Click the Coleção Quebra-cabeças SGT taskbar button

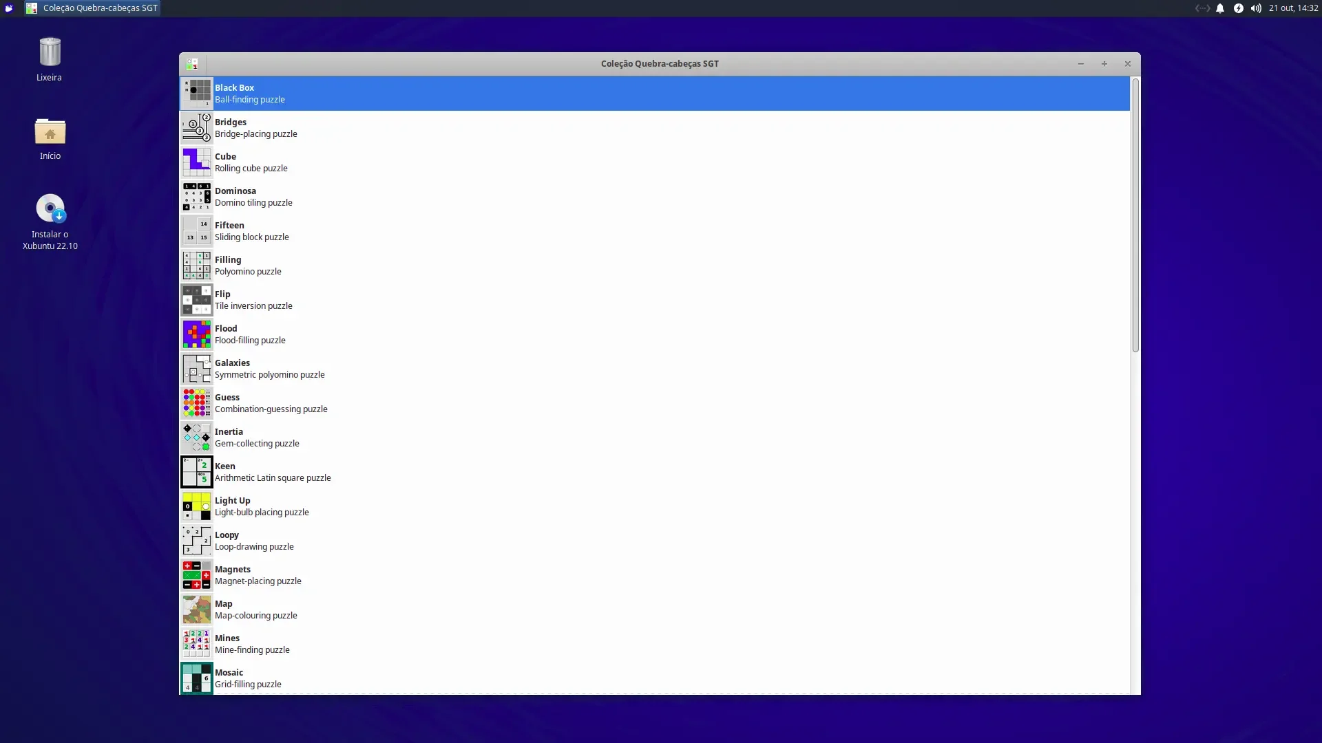pos(92,8)
